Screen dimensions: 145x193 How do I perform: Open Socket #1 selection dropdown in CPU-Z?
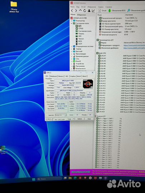(61, 115)
